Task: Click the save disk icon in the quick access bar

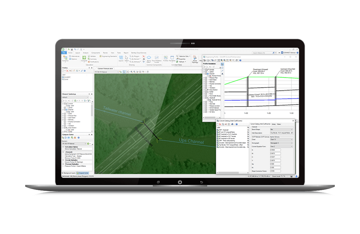Action: pos(72,49)
